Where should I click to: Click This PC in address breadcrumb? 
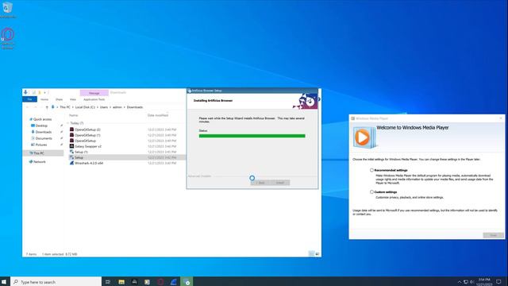tap(65, 107)
